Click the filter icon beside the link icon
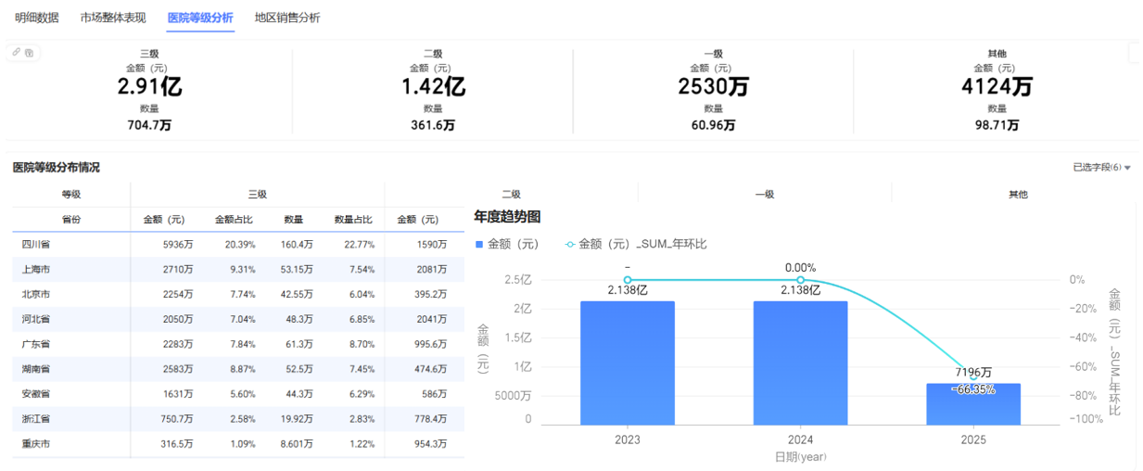Viewport: 1143px width, 471px height. (x=30, y=53)
